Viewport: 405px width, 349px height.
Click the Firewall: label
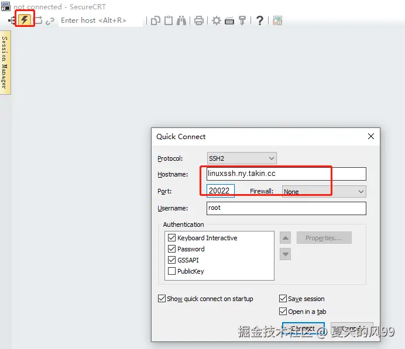(x=262, y=191)
